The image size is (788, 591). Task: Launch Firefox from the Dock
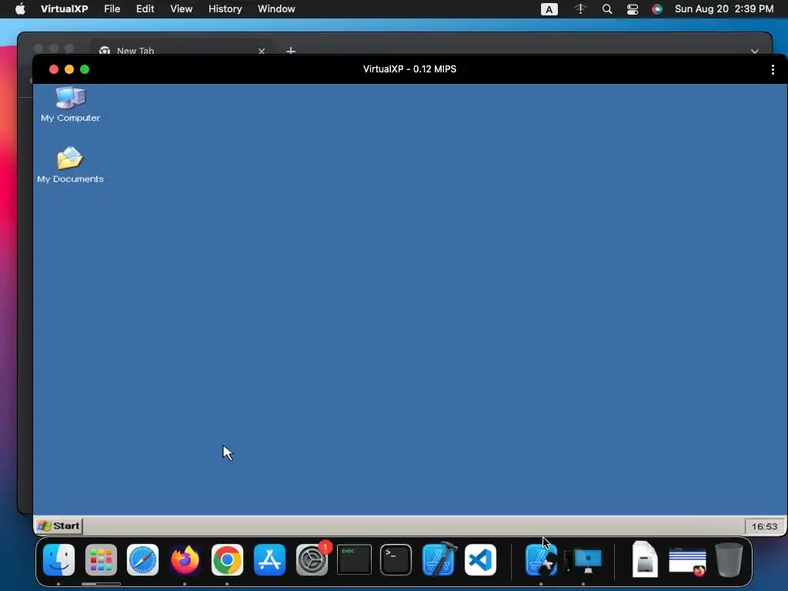tap(185, 559)
